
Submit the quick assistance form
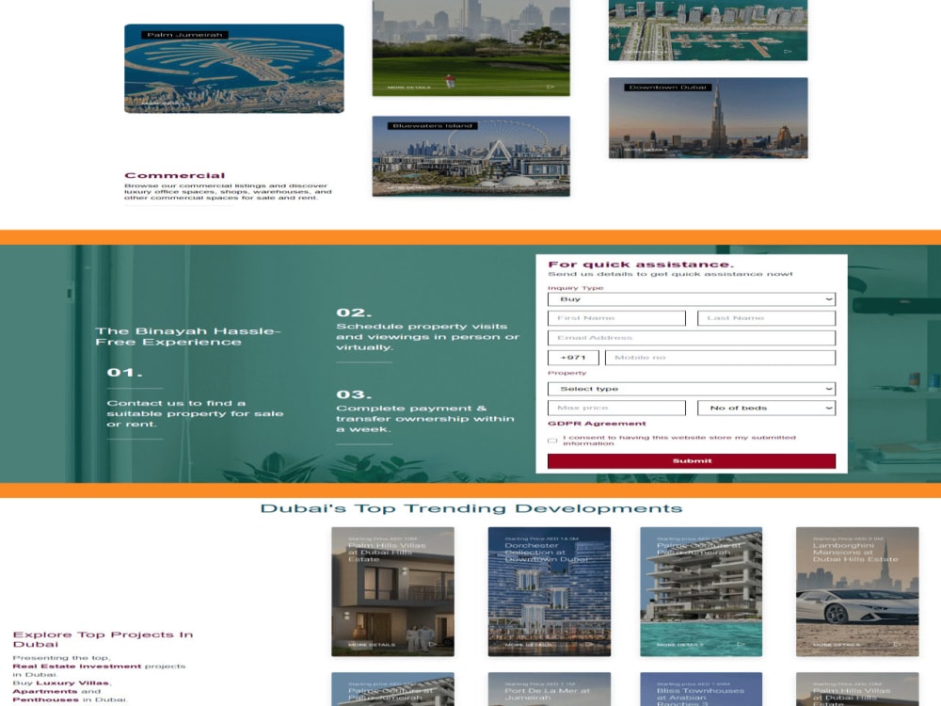(x=692, y=461)
